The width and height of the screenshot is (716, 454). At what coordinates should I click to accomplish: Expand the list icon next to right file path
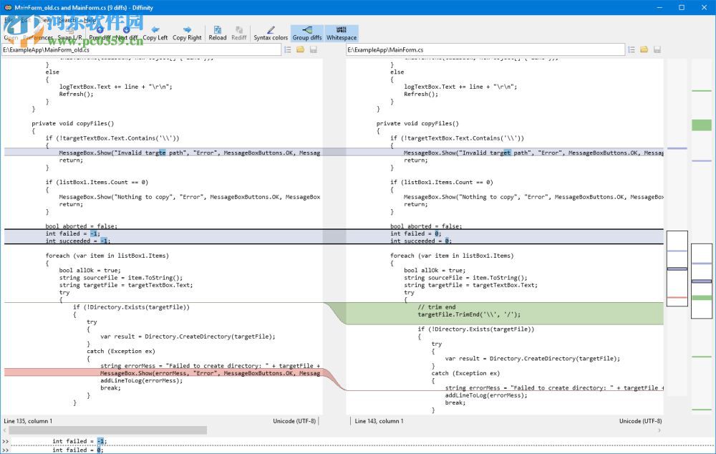632,49
